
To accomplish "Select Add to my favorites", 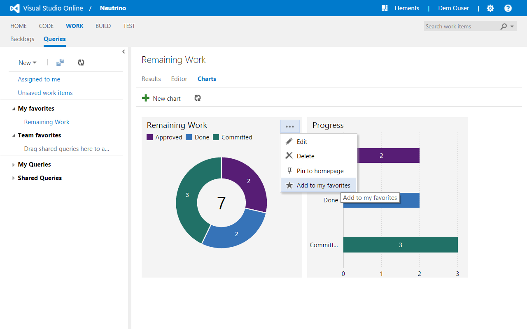I will click(x=323, y=185).
